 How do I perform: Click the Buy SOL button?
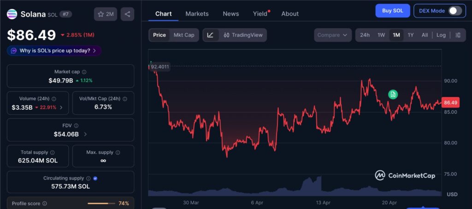point(393,11)
